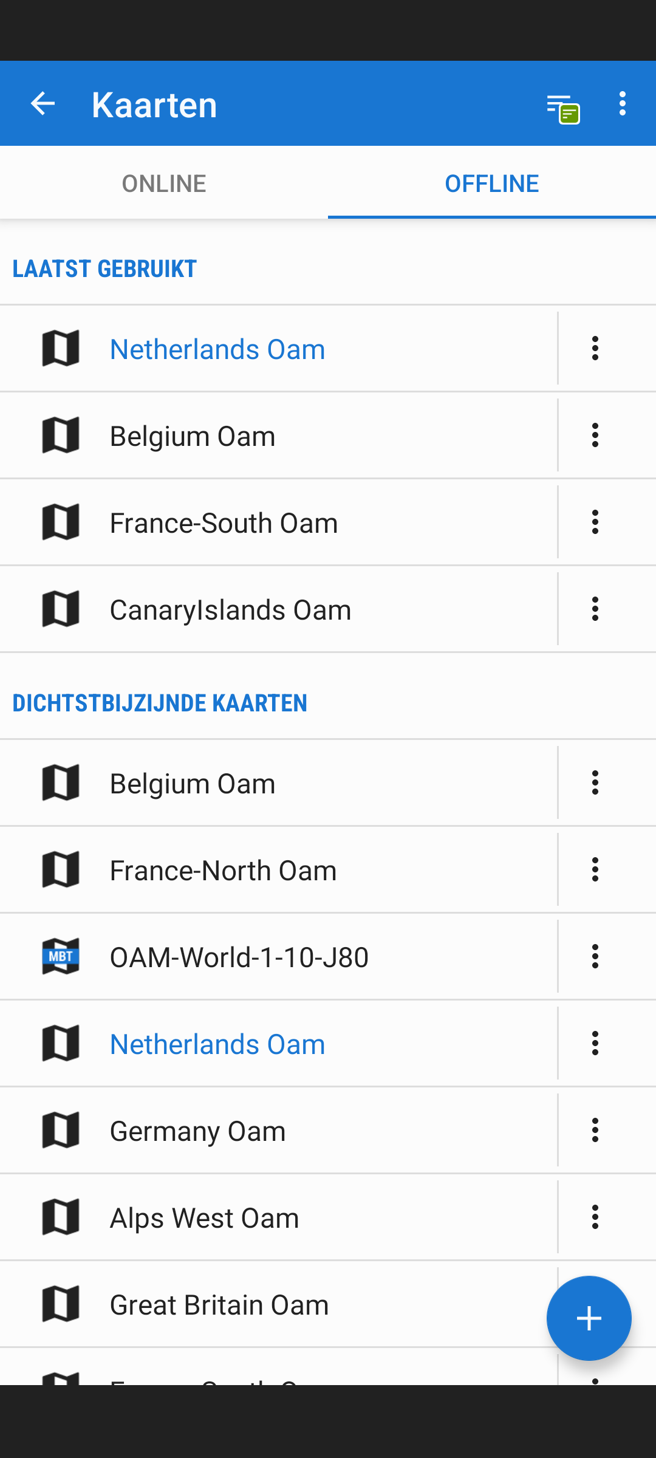Viewport: 656px width, 1458px height.
Task: Open options for Germany Oam
Action: pyautogui.click(x=595, y=1131)
